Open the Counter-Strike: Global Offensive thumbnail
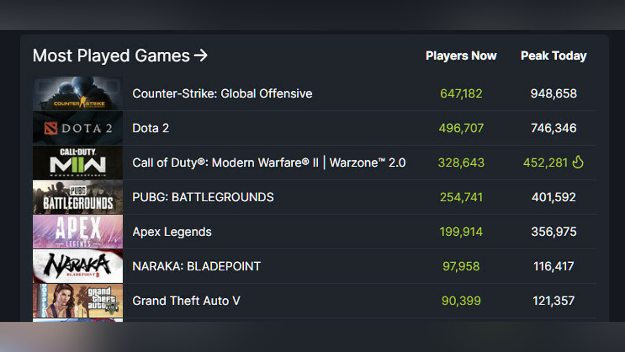The width and height of the screenshot is (625, 352). click(78, 94)
